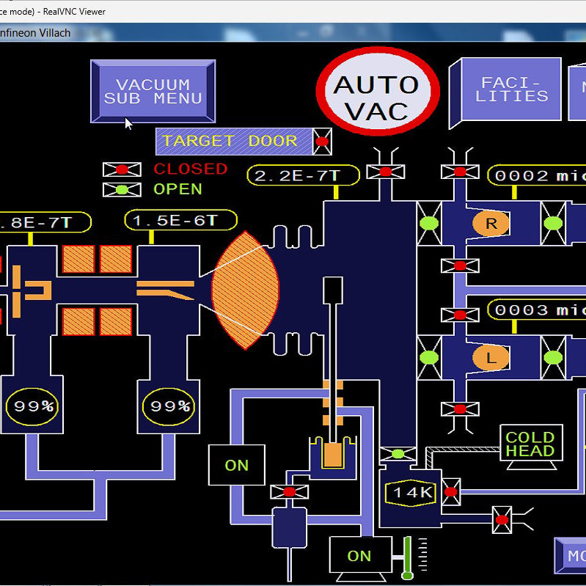Image resolution: width=586 pixels, height=586 pixels.
Task: Click the left 99% turbo pump speed
Action: 32,406
